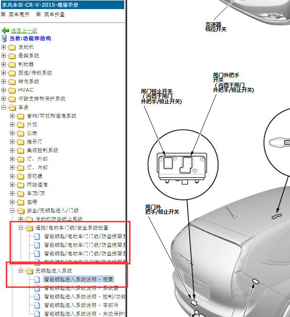290x317 pixels.
Task: Click the 智能钥匙进入系统说明 - 概要 page icon
Action: 37,279
